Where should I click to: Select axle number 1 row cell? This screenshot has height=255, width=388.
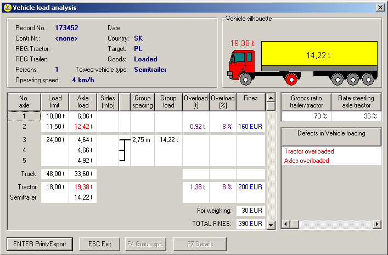coord(24,116)
